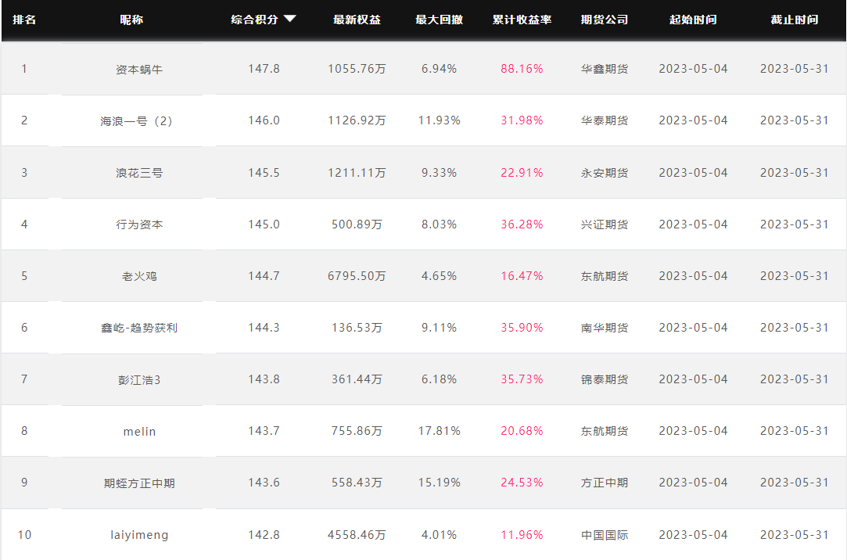Viewport: 847px width, 560px height.
Task: Click the 最新权益 column header
Action: [357, 20]
